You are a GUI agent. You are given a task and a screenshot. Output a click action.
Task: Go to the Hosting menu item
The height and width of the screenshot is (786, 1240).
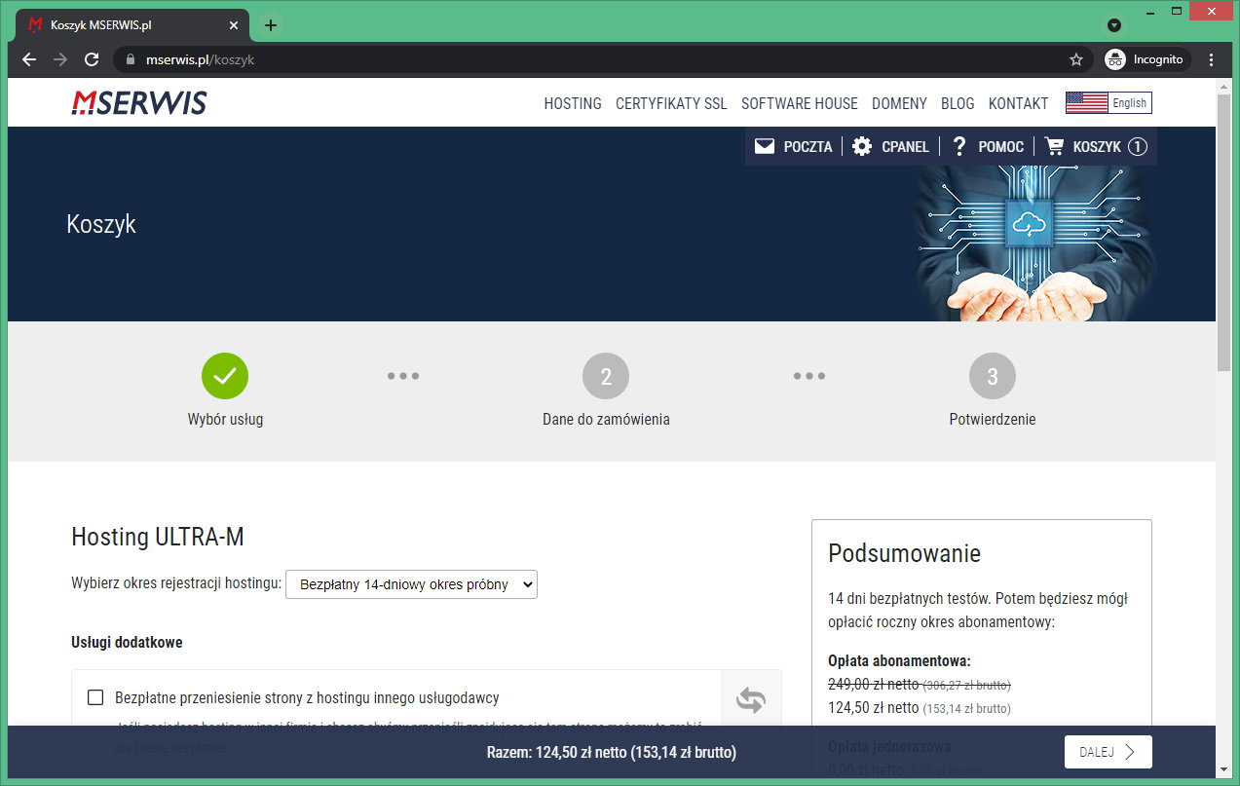coord(573,103)
